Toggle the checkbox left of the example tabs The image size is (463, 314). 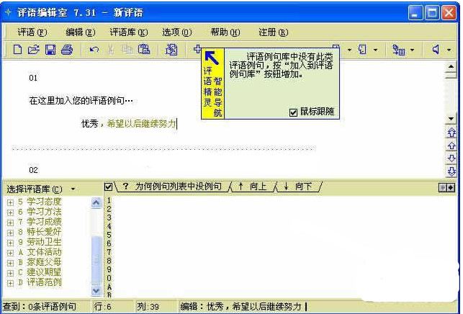[x=108, y=187]
